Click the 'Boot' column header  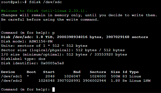pyautogui.click(x=31, y=72)
